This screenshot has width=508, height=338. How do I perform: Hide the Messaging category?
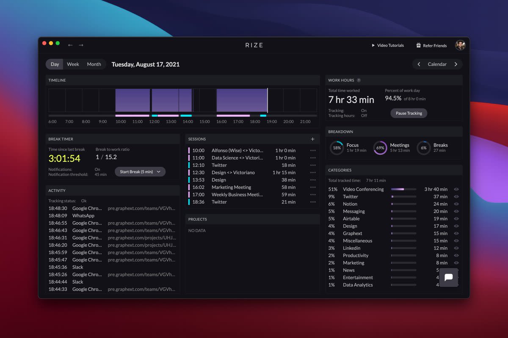point(456,211)
